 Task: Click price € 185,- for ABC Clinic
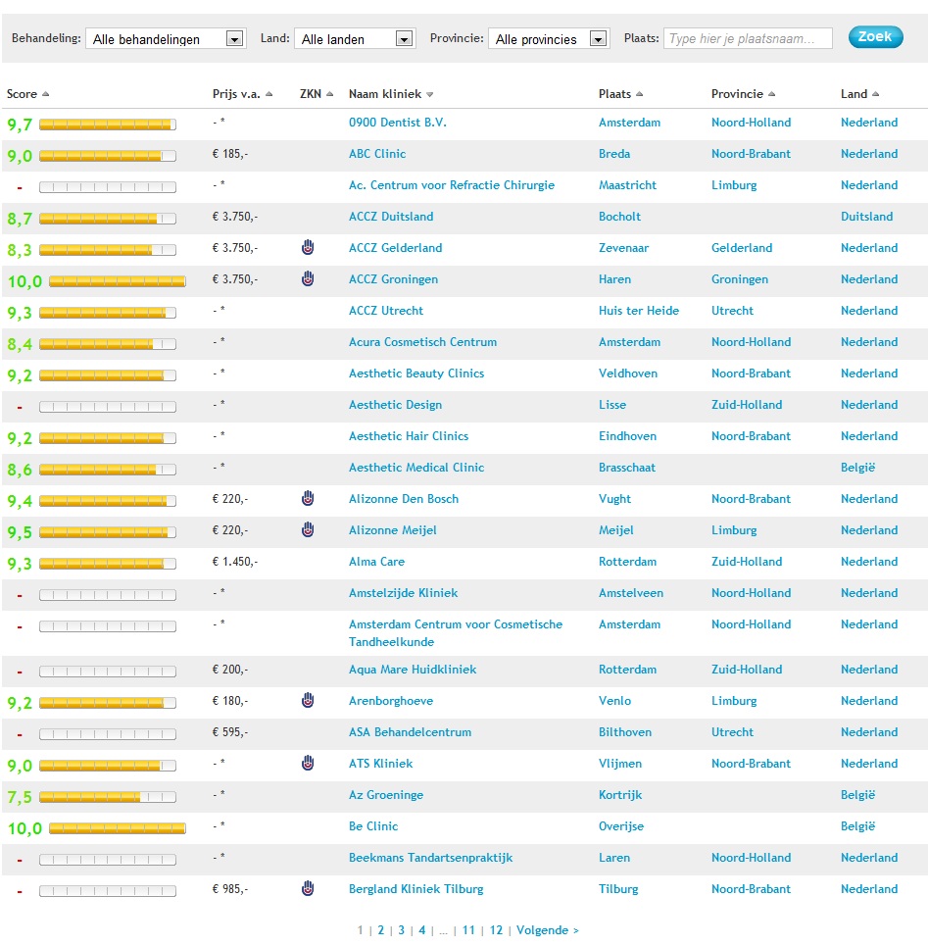click(x=229, y=154)
